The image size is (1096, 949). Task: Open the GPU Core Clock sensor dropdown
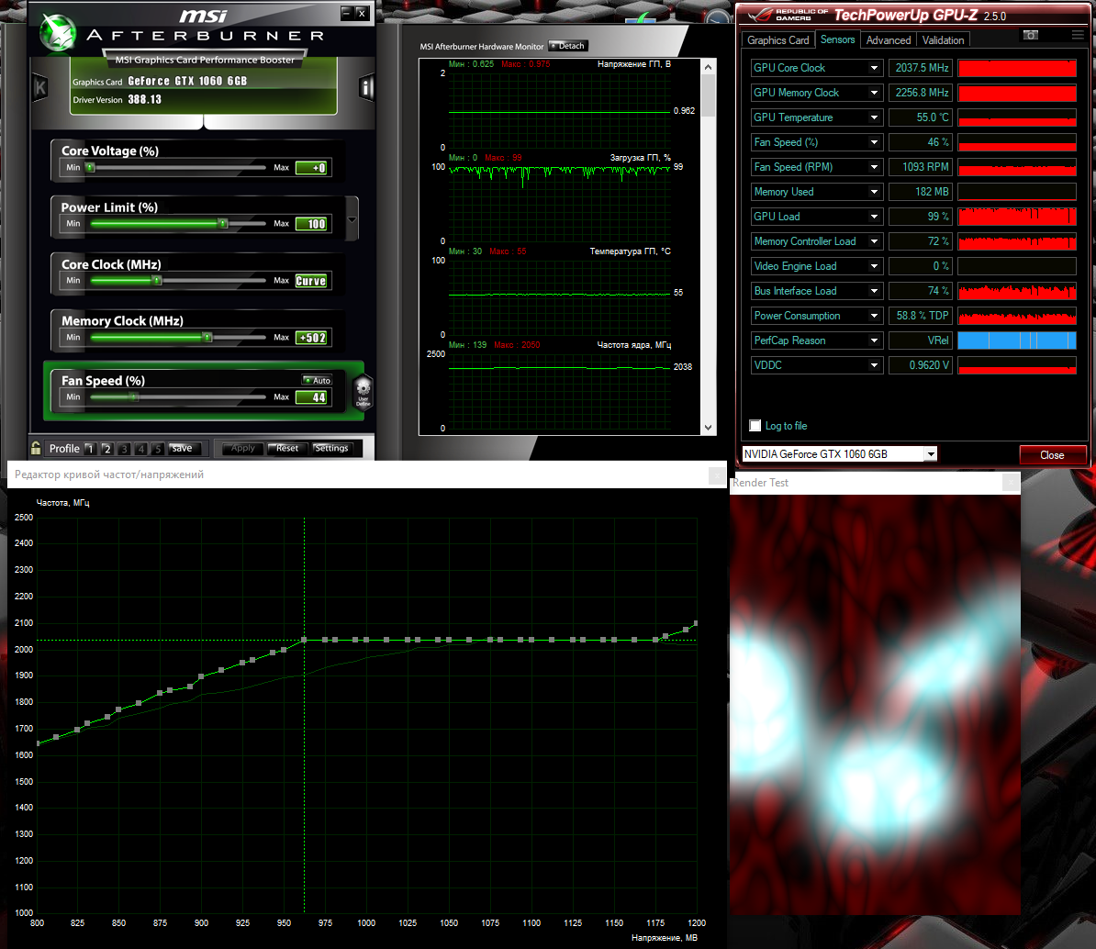click(x=874, y=68)
